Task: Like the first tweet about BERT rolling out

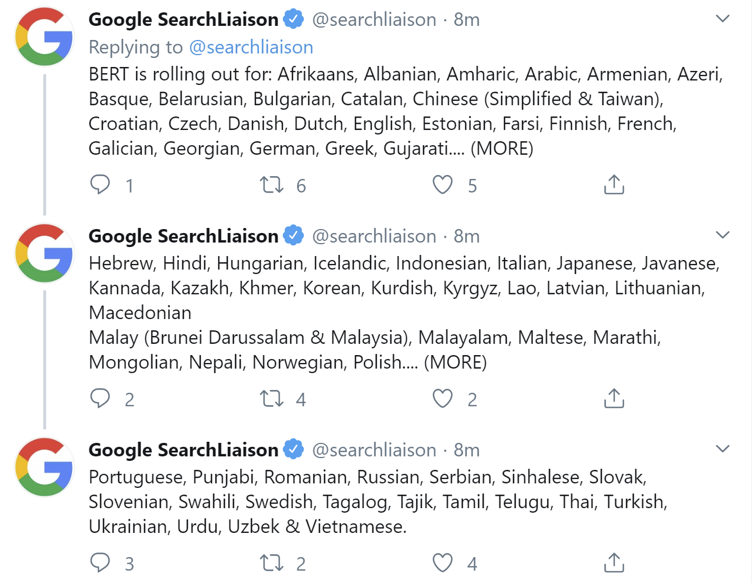Action: pyautogui.click(x=443, y=184)
